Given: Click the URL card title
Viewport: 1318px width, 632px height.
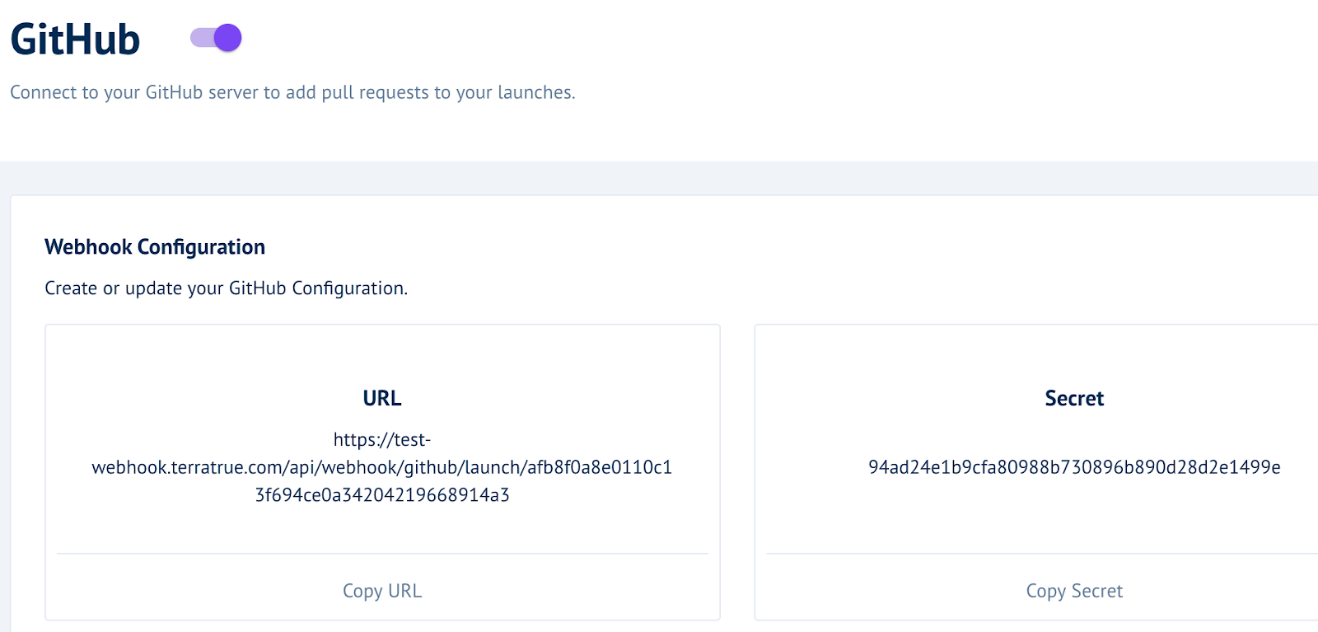Looking at the screenshot, I should click(x=382, y=398).
